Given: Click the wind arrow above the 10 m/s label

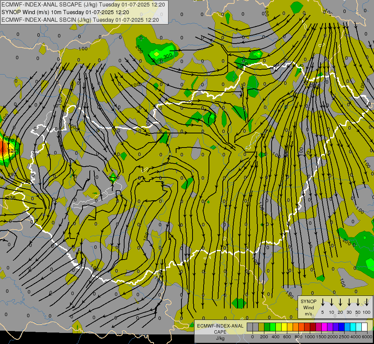Looking at the screenshot, I should tap(331, 302).
